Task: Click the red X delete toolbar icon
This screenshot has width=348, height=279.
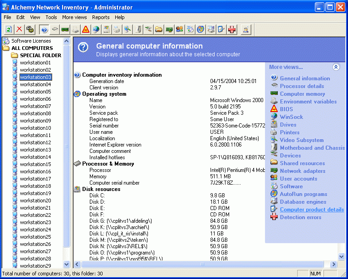Action: (20, 29)
